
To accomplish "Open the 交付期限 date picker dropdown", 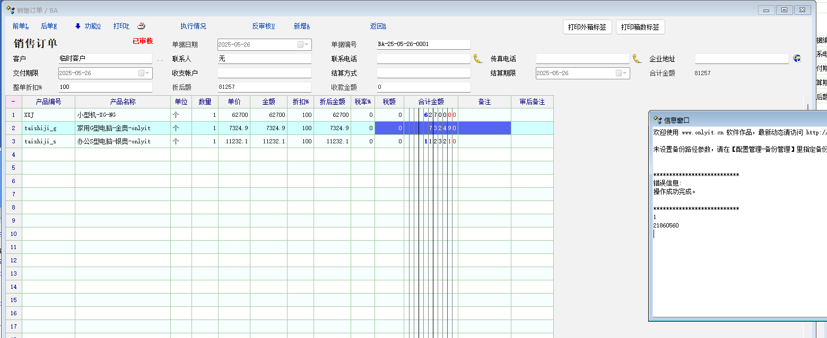I will (144, 74).
